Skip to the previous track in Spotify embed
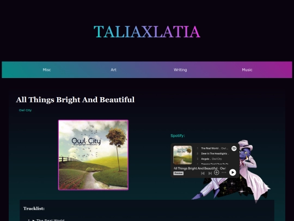 click(x=203, y=174)
